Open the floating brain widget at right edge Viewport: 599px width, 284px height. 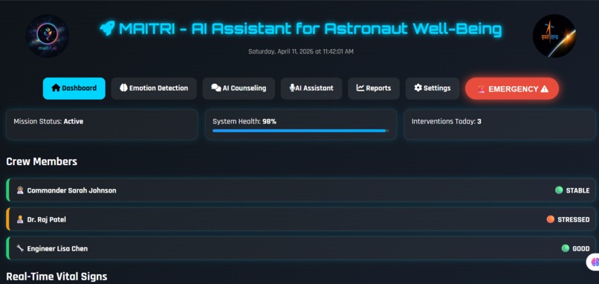click(593, 262)
